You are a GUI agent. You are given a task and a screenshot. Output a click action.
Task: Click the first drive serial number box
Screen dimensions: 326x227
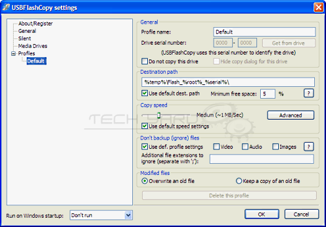tap(223, 43)
